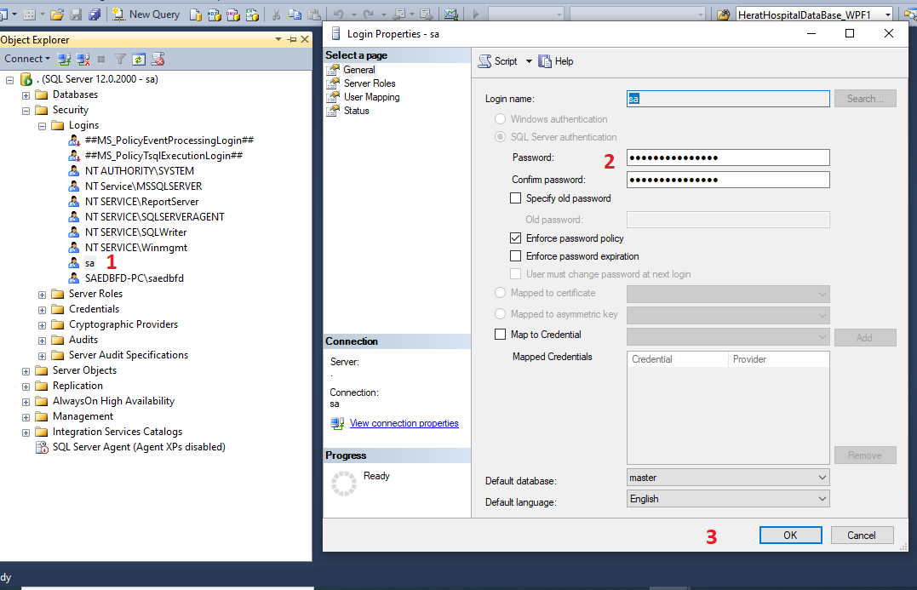The width and height of the screenshot is (917, 590).
Task: Click the Save All toolbar icon
Action: pos(95,14)
